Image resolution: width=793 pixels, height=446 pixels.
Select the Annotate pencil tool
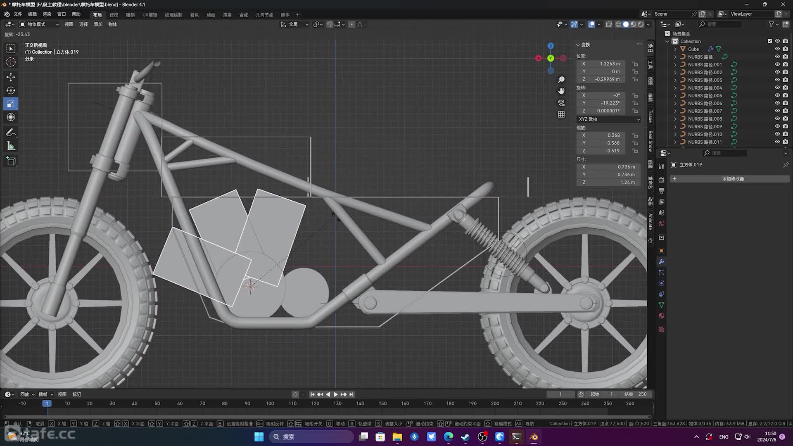(x=11, y=133)
